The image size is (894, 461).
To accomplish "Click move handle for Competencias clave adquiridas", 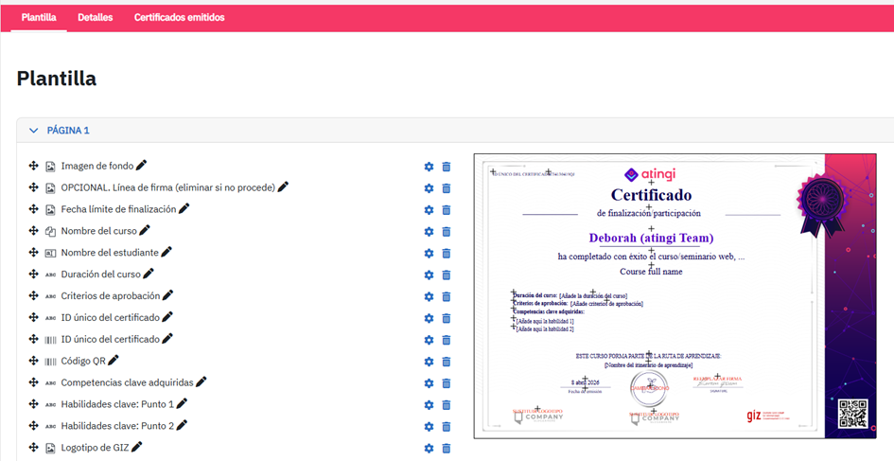I will point(33,382).
